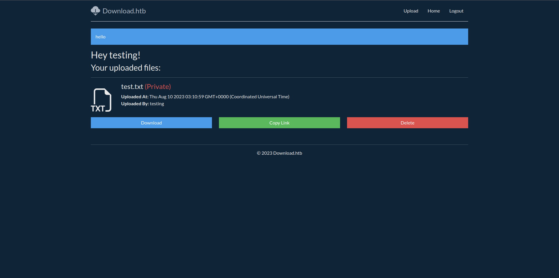This screenshot has width=559, height=278.
Task: Click the bold 'Uploaded By:' label
Action: tap(135, 104)
